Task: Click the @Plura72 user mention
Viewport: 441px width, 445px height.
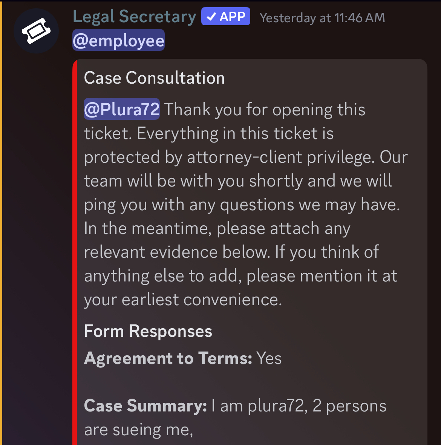Action: pyautogui.click(x=121, y=109)
